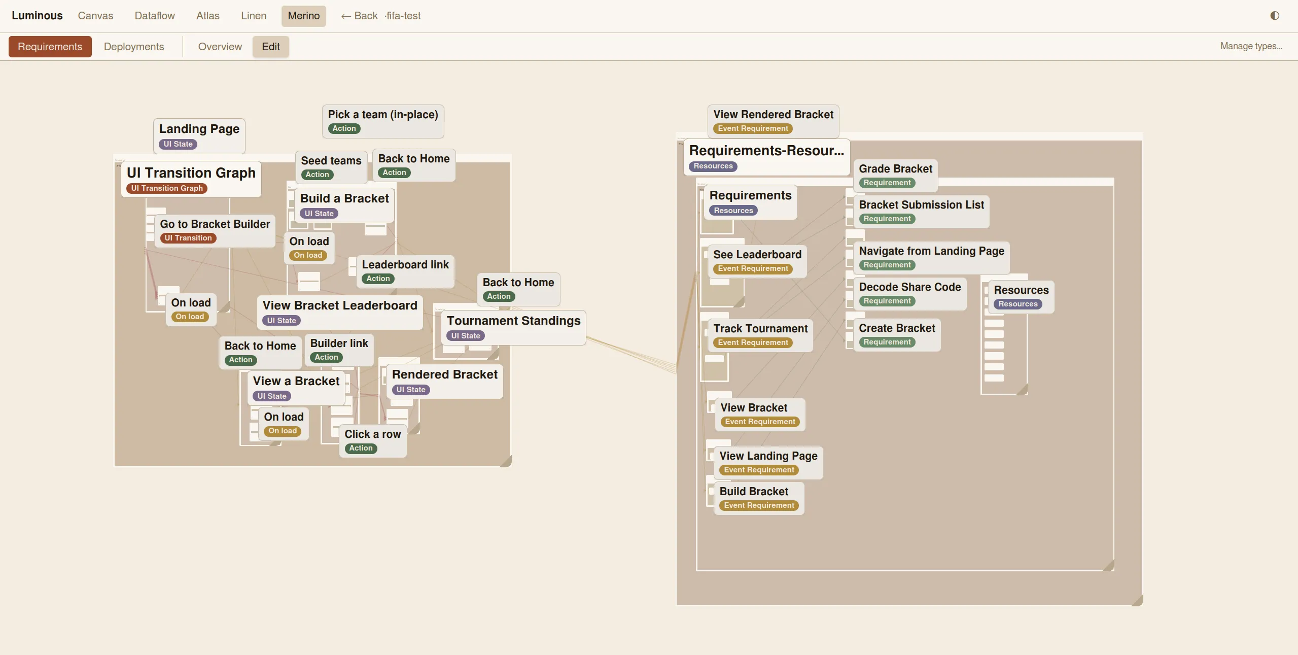Select the Builder link action node
The height and width of the screenshot is (655, 1298).
pyautogui.click(x=339, y=350)
